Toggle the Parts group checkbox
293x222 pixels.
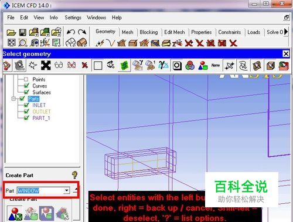[x=22, y=99]
